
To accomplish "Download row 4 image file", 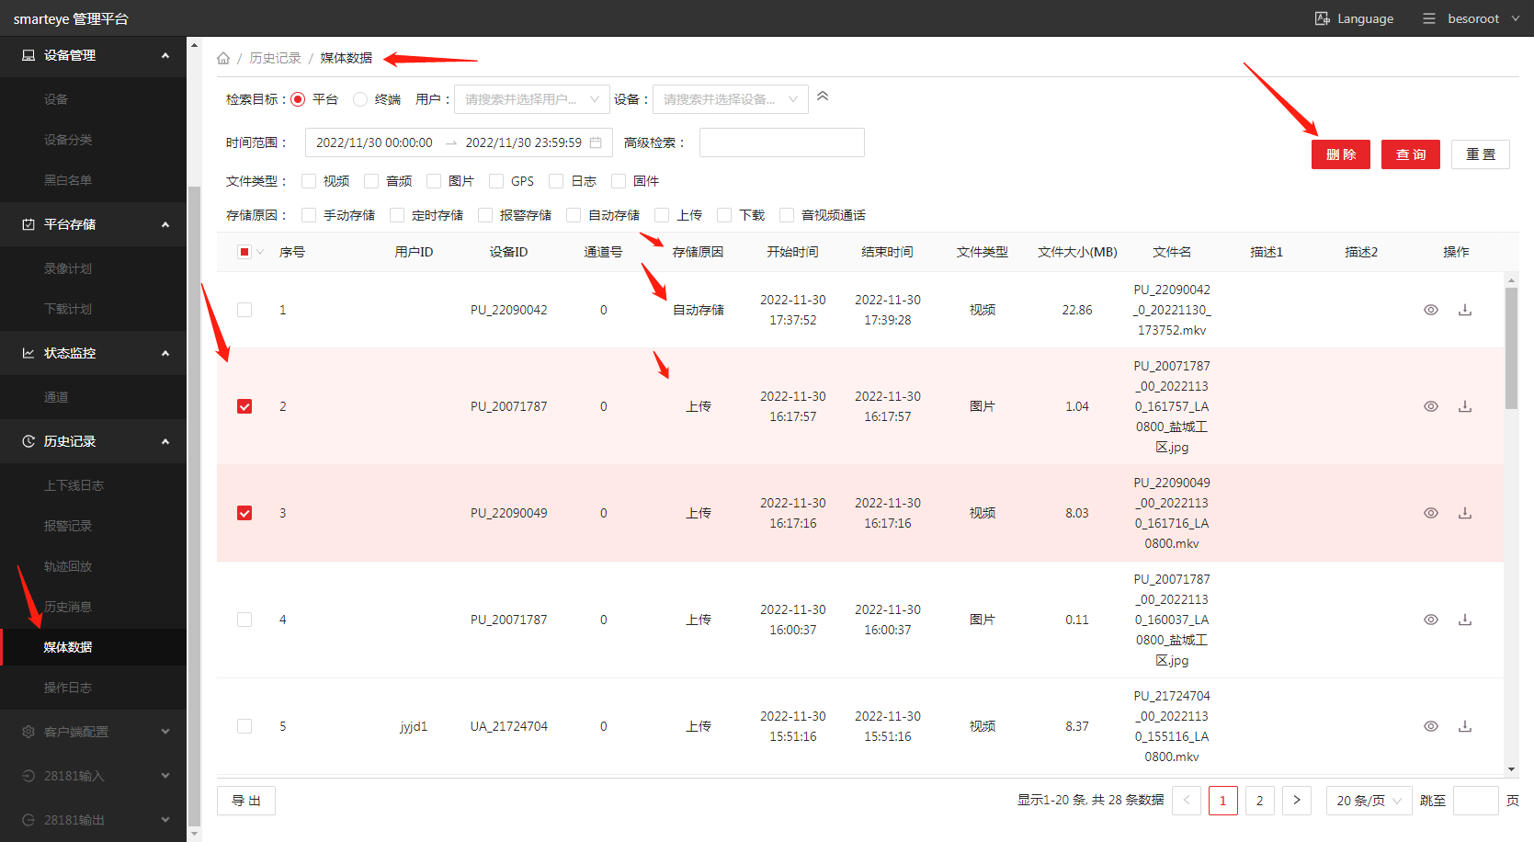I will click(x=1465, y=620).
